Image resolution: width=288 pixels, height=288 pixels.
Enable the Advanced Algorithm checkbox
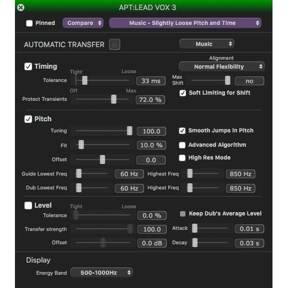[x=182, y=145]
